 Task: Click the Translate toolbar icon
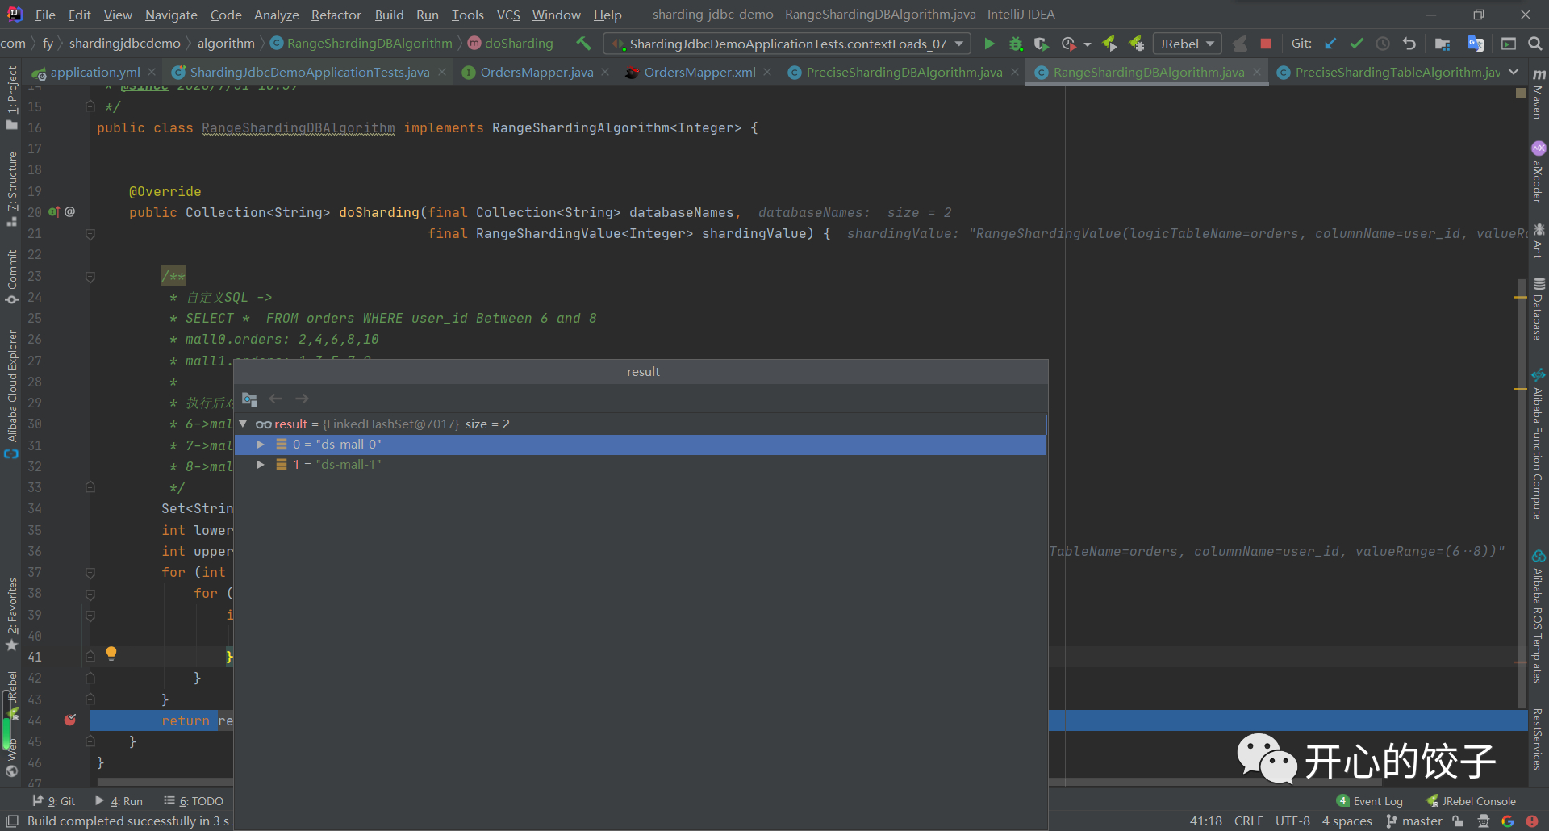[x=1476, y=44]
